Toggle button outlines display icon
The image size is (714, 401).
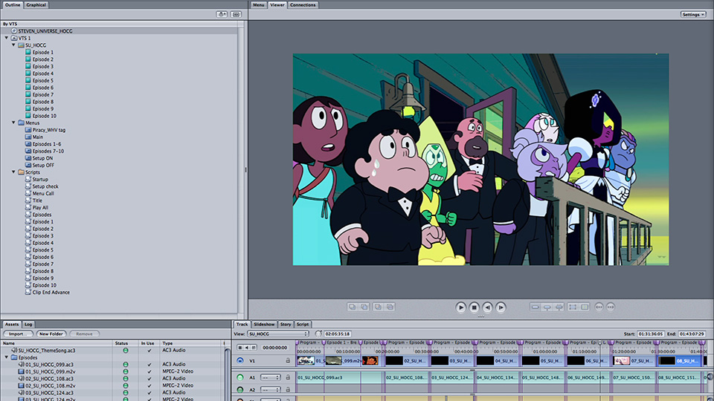click(x=573, y=307)
